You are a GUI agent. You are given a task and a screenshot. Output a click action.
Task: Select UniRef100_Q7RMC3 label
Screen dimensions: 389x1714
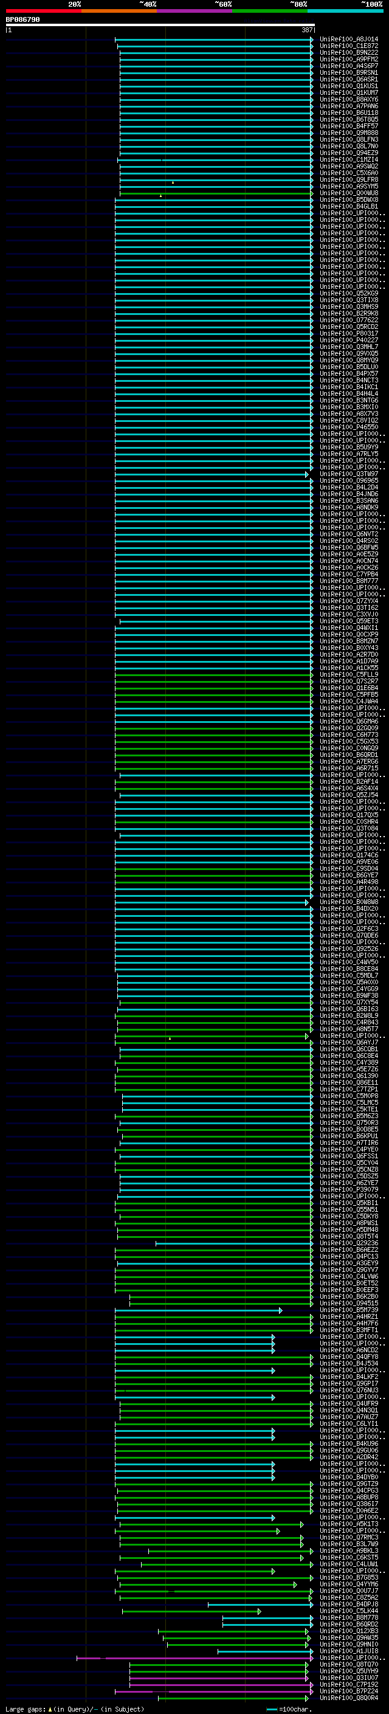[349, 1537]
